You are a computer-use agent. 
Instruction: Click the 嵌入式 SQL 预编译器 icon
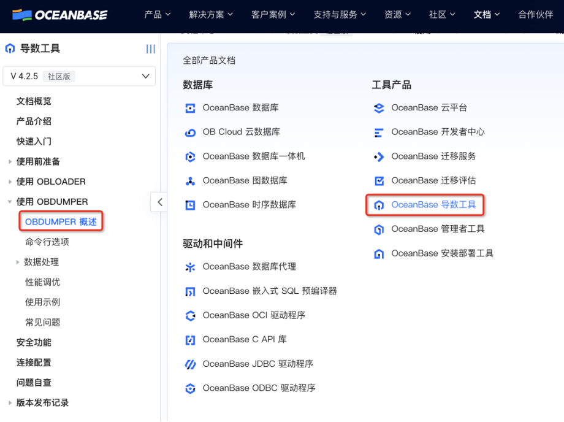pyautogui.click(x=190, y=291)
